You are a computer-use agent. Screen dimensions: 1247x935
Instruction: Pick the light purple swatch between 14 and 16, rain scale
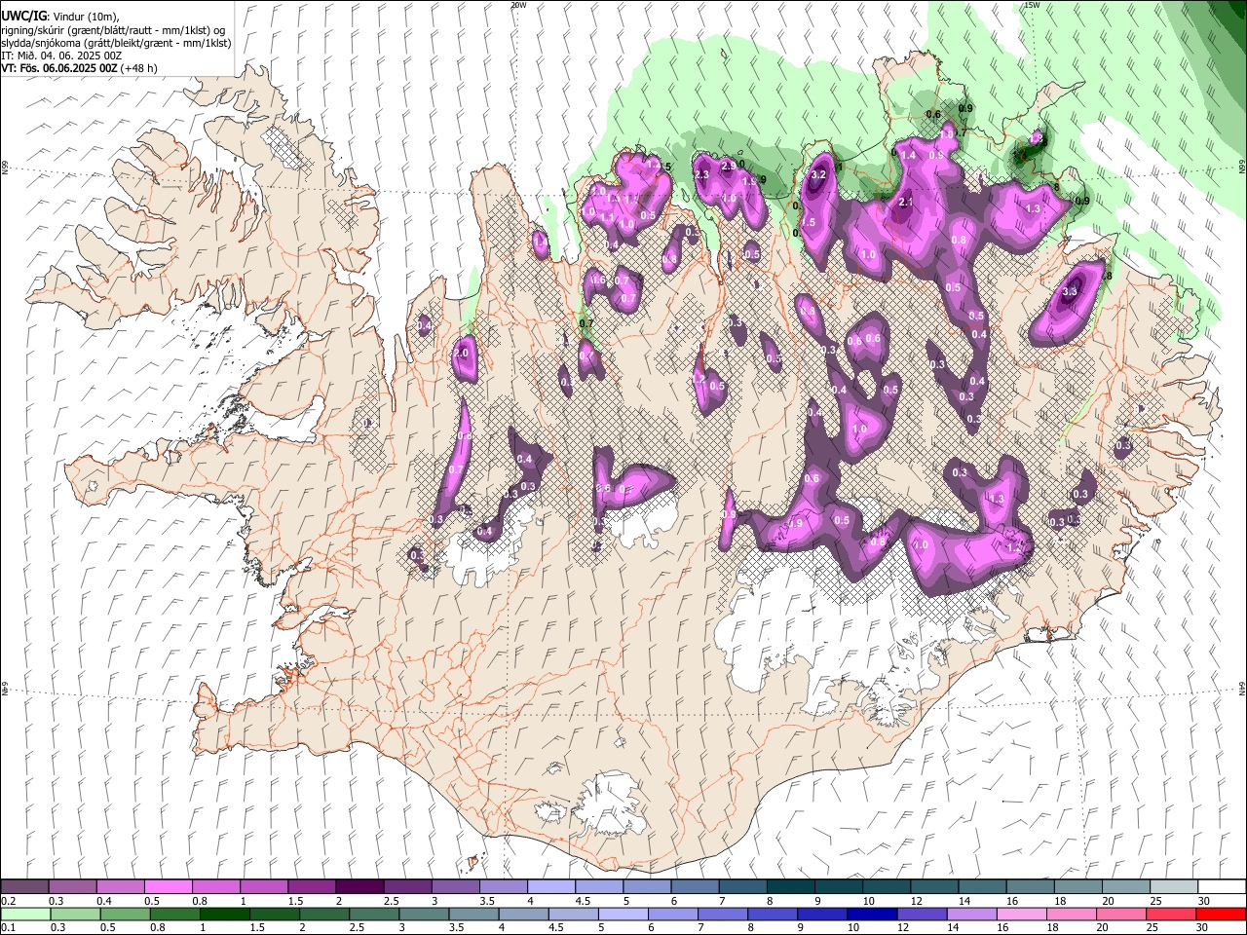tap(970, 915)
